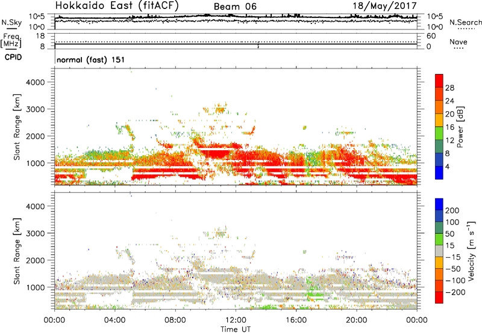Screen dimensions: 482x333
Task: Click the 28 dB power scale value
Action: 449,88
